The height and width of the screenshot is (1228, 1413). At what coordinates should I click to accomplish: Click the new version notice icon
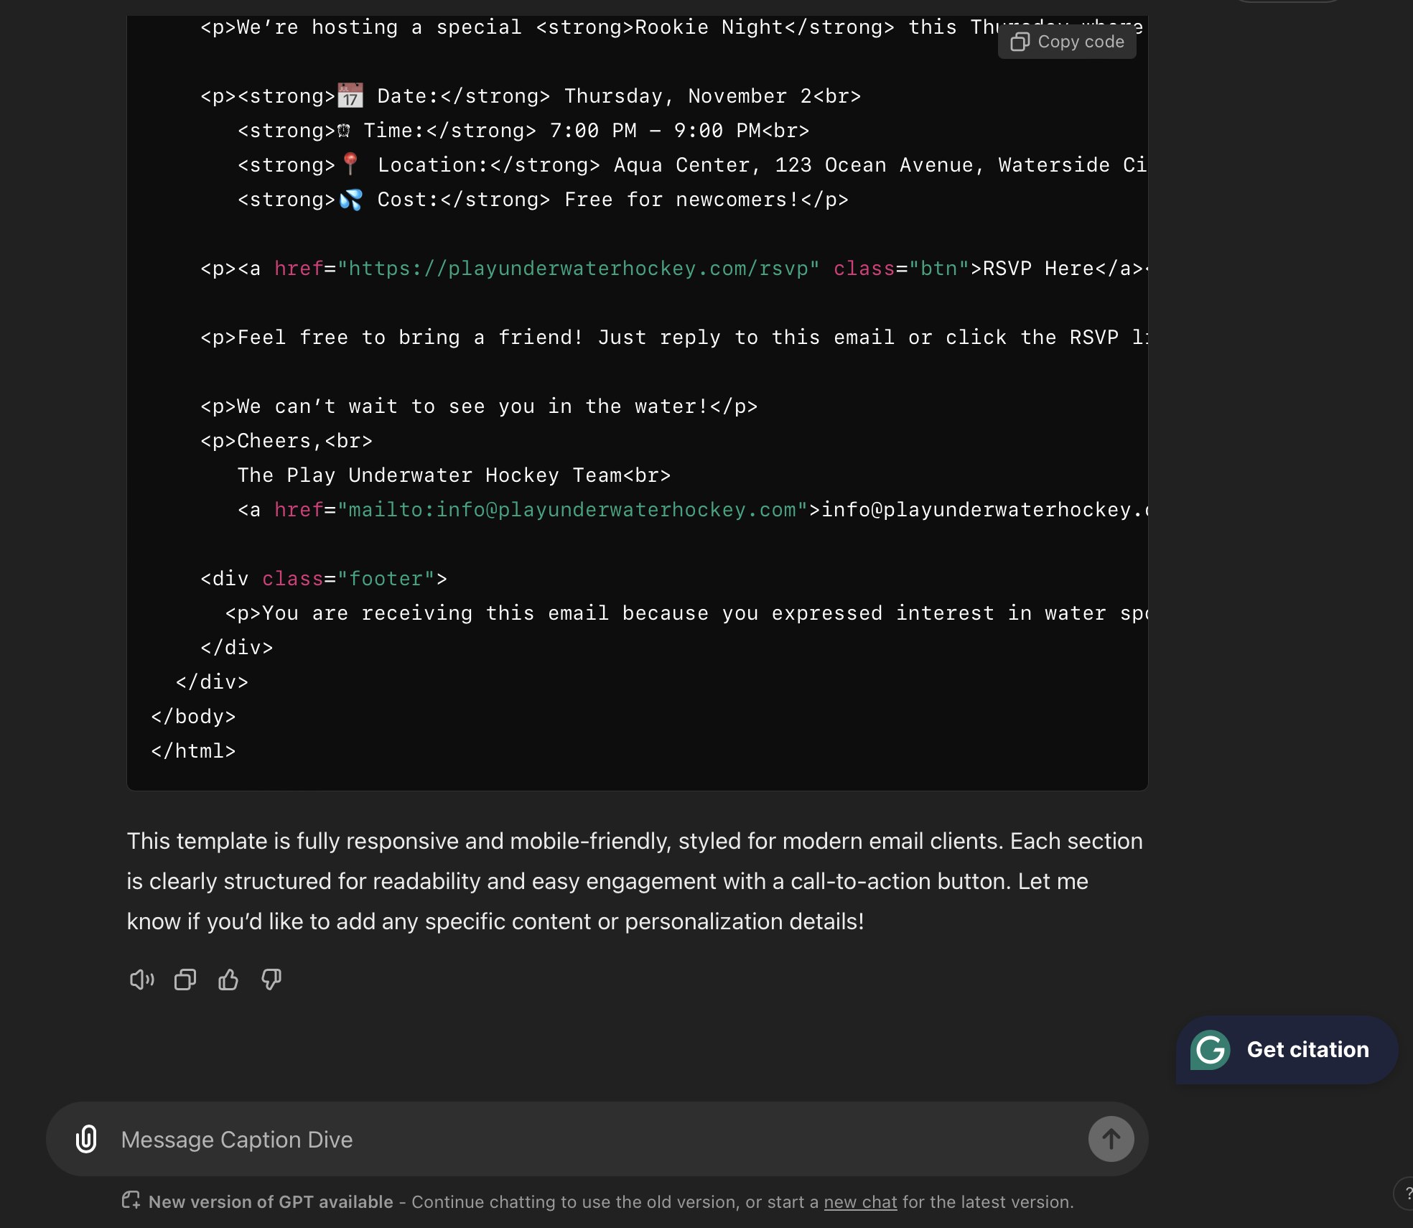point(131,1200)
